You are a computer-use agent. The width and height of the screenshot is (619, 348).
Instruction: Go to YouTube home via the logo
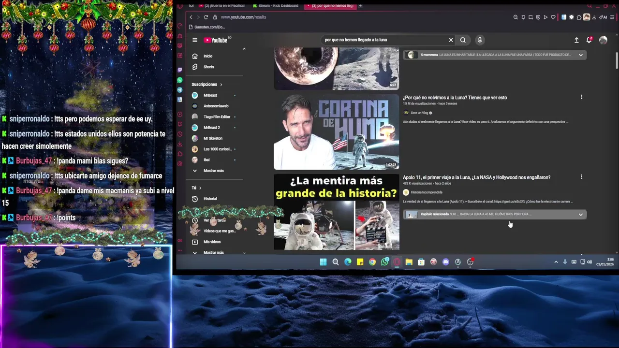pos(216,40)
